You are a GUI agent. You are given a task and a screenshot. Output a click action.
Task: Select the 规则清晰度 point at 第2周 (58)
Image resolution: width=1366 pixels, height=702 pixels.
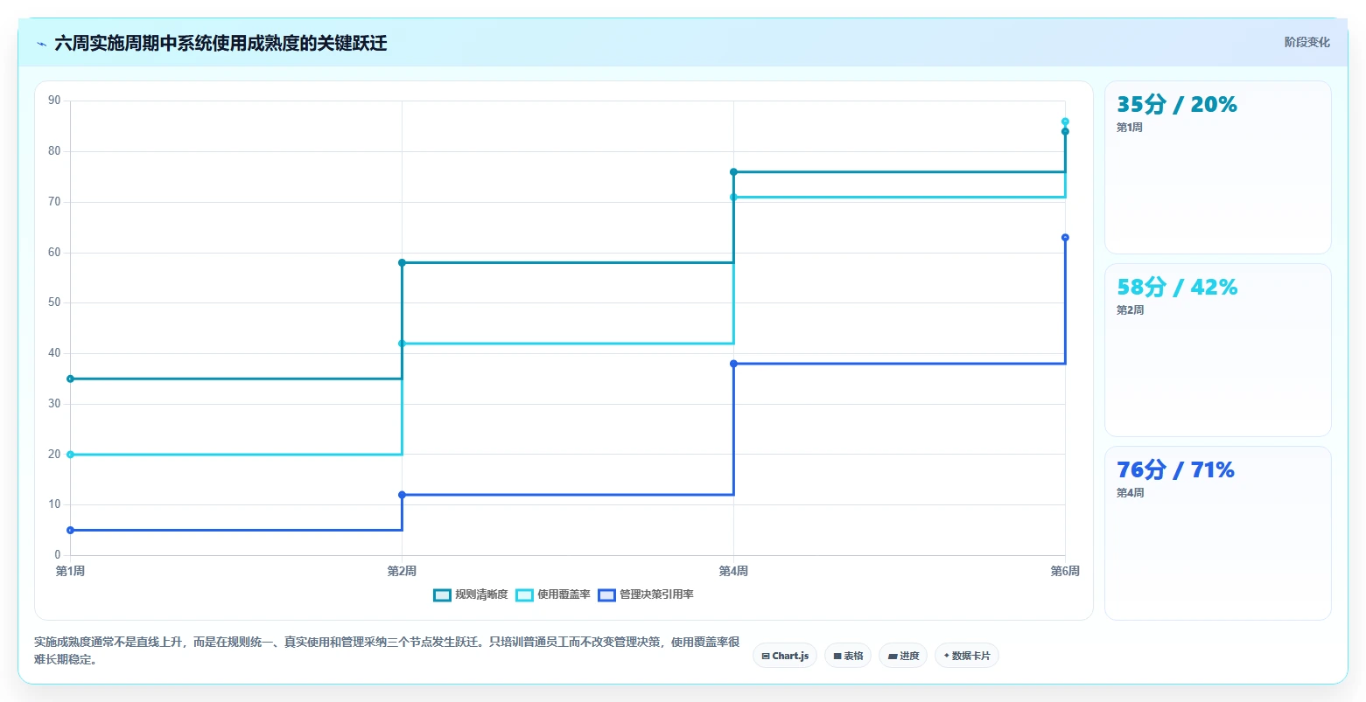[402, 262]
